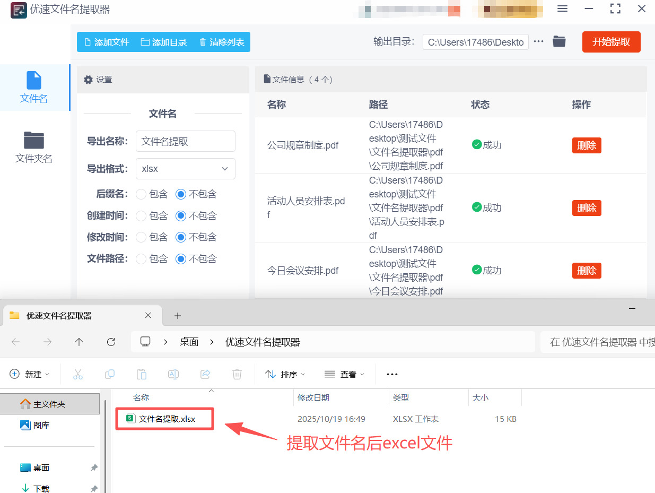This screenshot has width=655, height=493.
Task: Select 包含 for 文件路径
Action: tap(152, 259)
